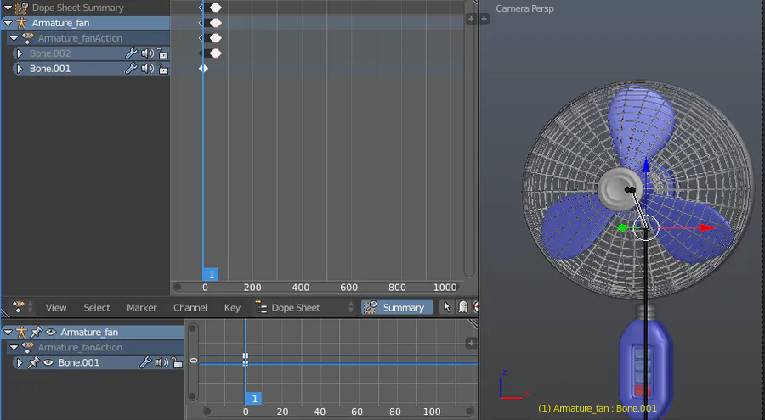The image size is (765, 420).
Task: Open the dope sheet editor type selector
Action: pos(22,307)
